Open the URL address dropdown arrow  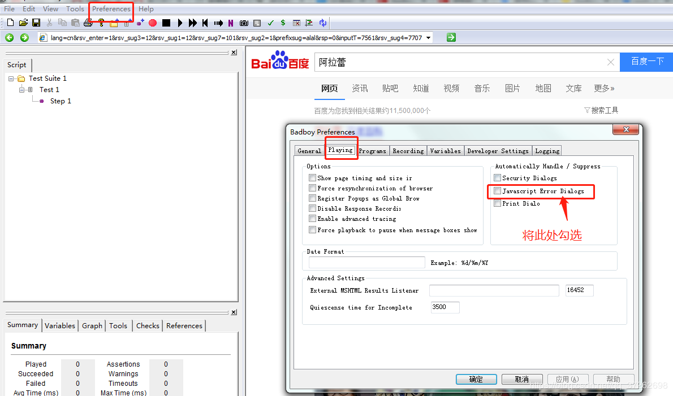point(428,38)
